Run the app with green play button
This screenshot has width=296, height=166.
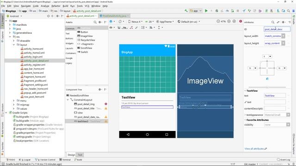[x=206, y=11]
